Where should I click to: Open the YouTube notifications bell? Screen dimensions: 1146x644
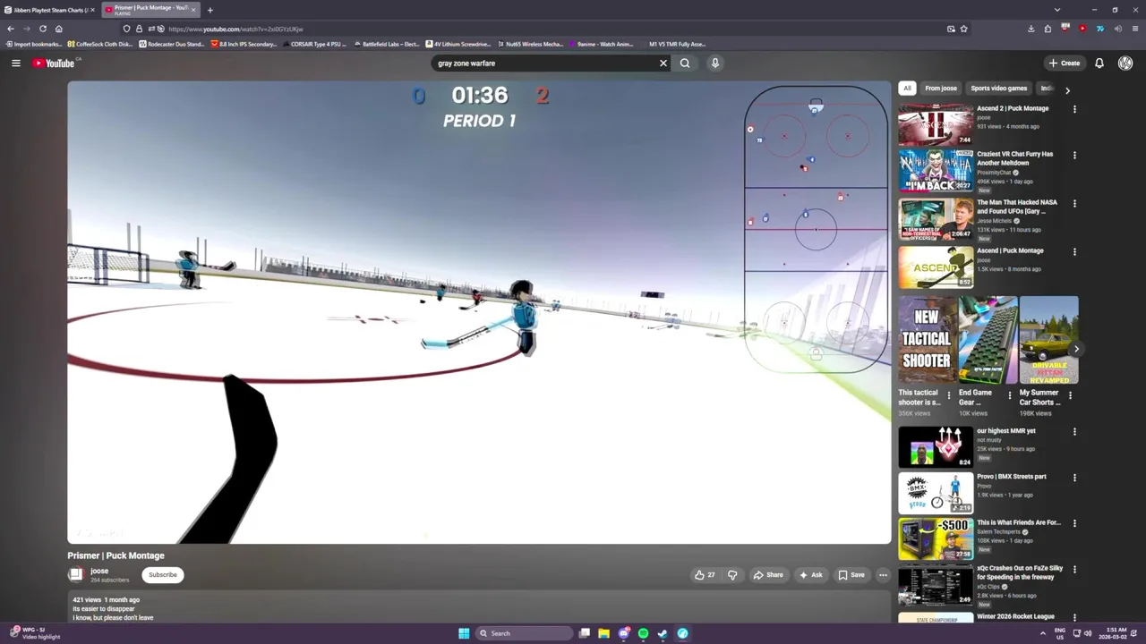[x=1099, y=64]
